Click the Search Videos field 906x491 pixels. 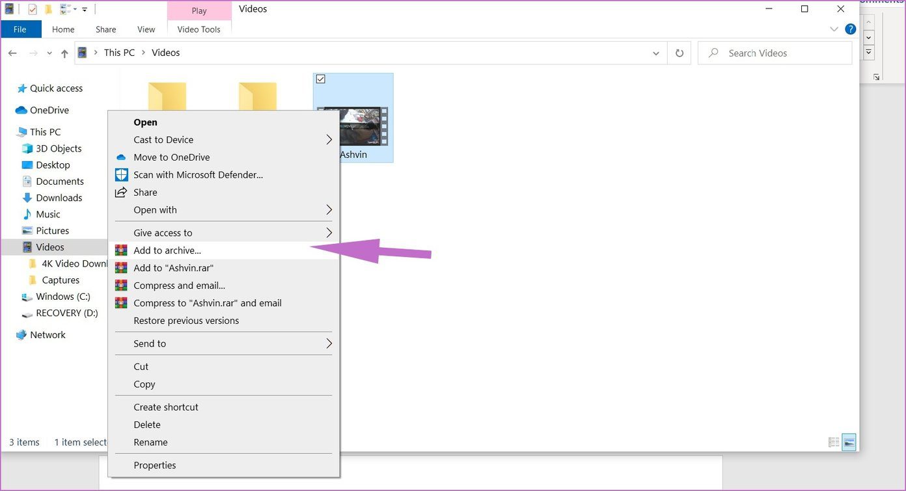pyautogui.click(x=775, y=53)
